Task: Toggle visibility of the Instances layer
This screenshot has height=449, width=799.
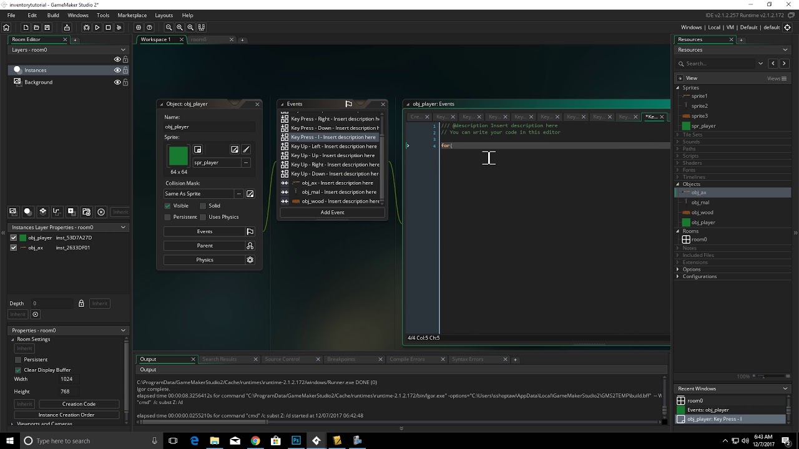Action: [117, 70]
